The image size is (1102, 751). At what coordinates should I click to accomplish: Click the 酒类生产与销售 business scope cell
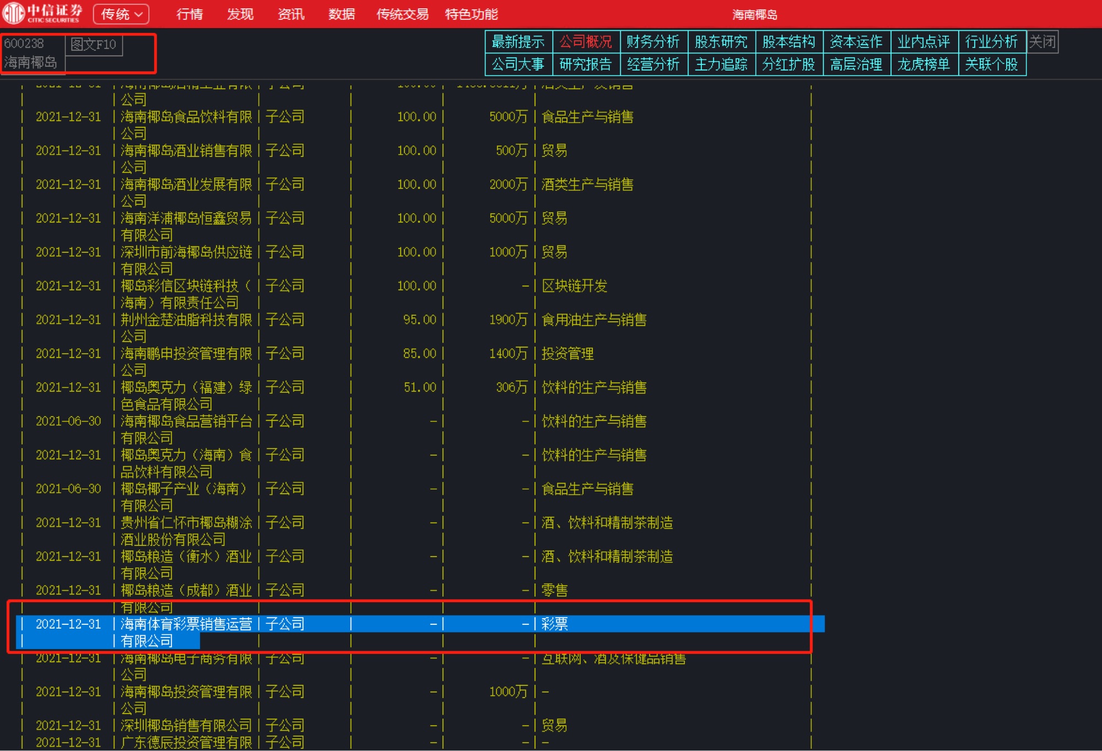(587, 185)
